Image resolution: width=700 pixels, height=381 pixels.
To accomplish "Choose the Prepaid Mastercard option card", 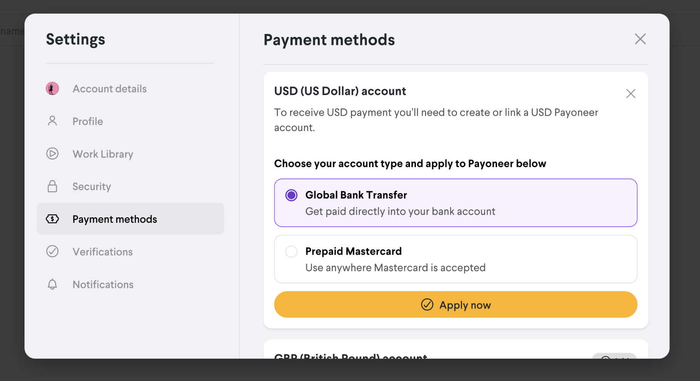I will 456,259.
